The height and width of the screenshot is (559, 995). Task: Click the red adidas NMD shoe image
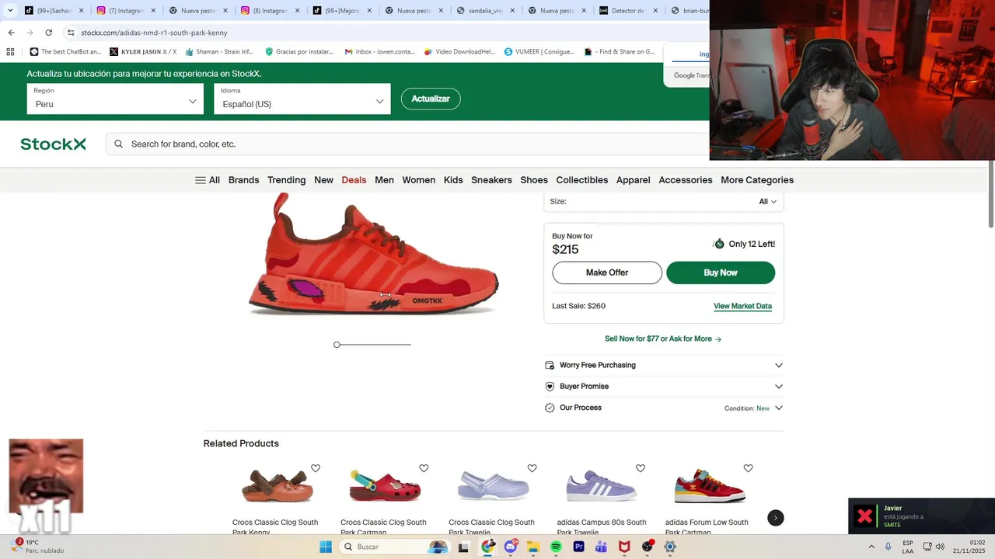coord(374,254)
